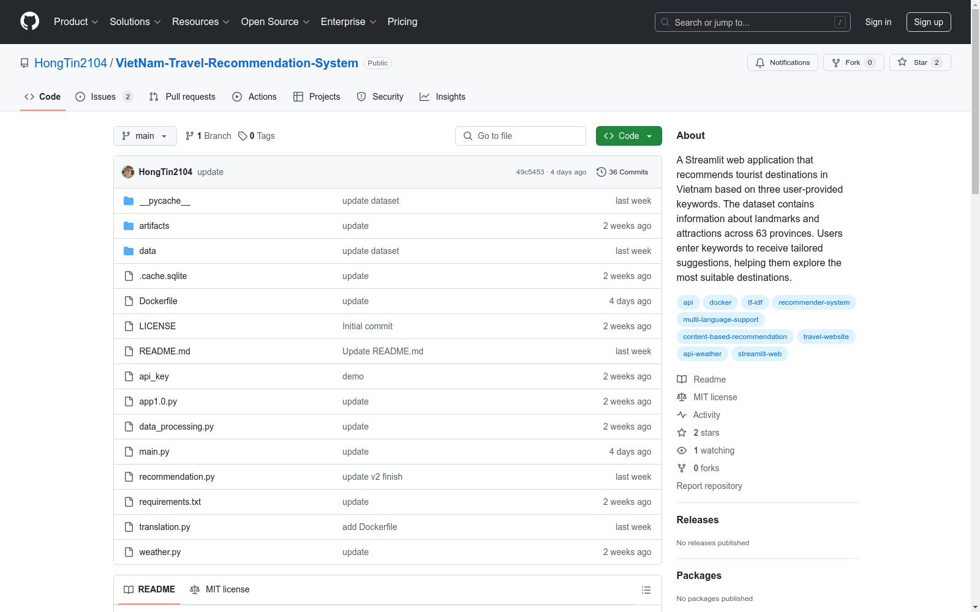Click the forks icon in About sidebar
980x612 pixels.
tap(682, 468)
